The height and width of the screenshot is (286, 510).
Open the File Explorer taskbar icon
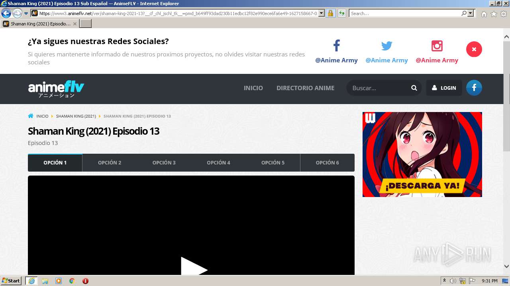coord(45,281)
